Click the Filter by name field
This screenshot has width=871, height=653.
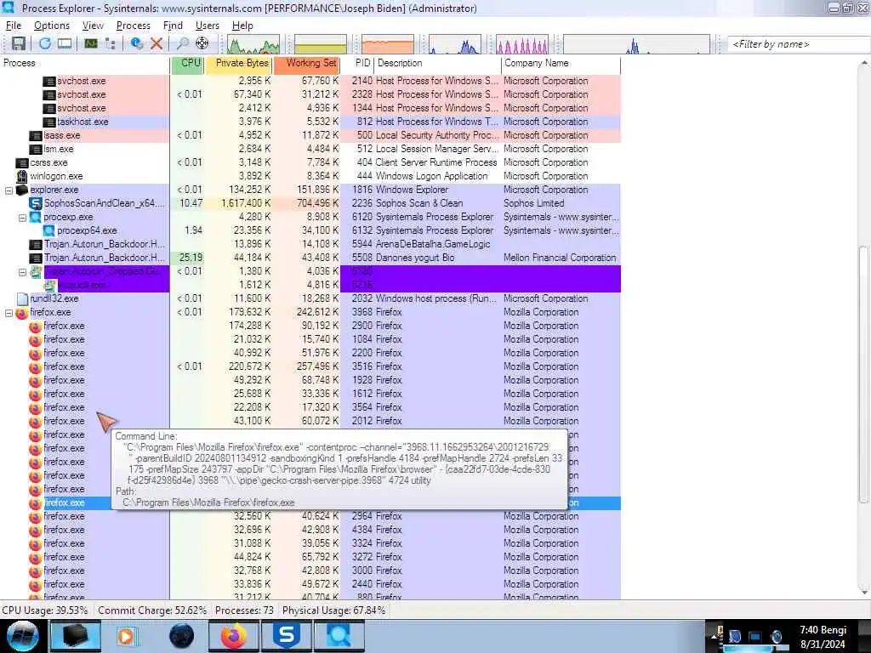coord(799,44)
